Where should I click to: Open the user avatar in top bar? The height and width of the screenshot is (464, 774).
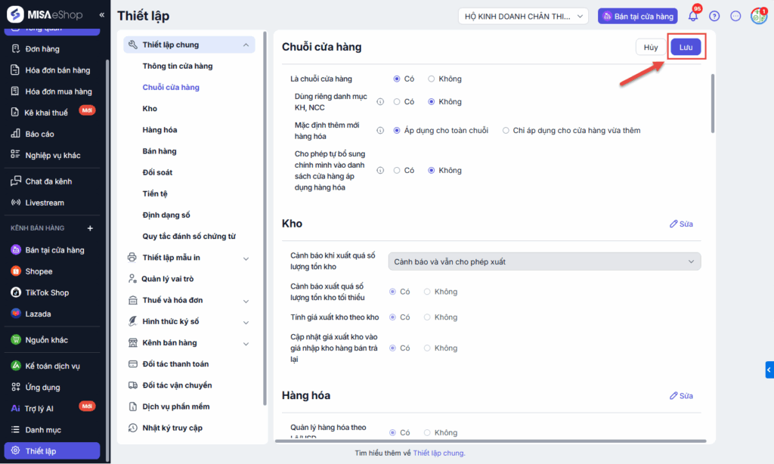point(758,16)
